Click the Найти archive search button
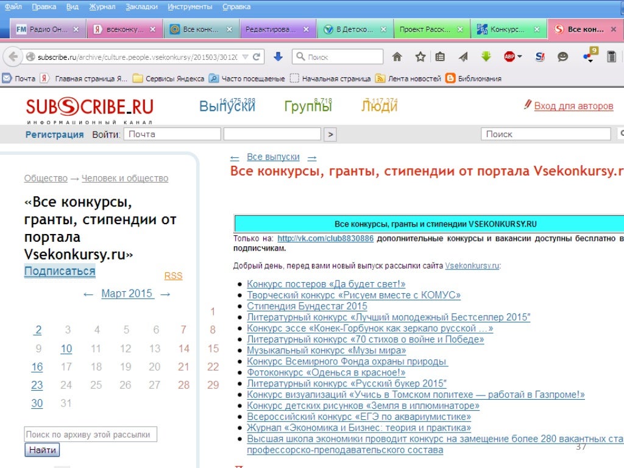The width and height of the screenshot is (624, 468). [42, 450]
